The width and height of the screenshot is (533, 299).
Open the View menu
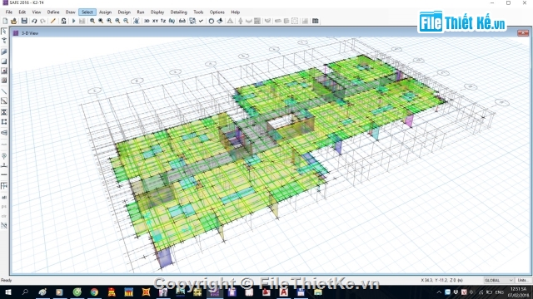point(37,12)
